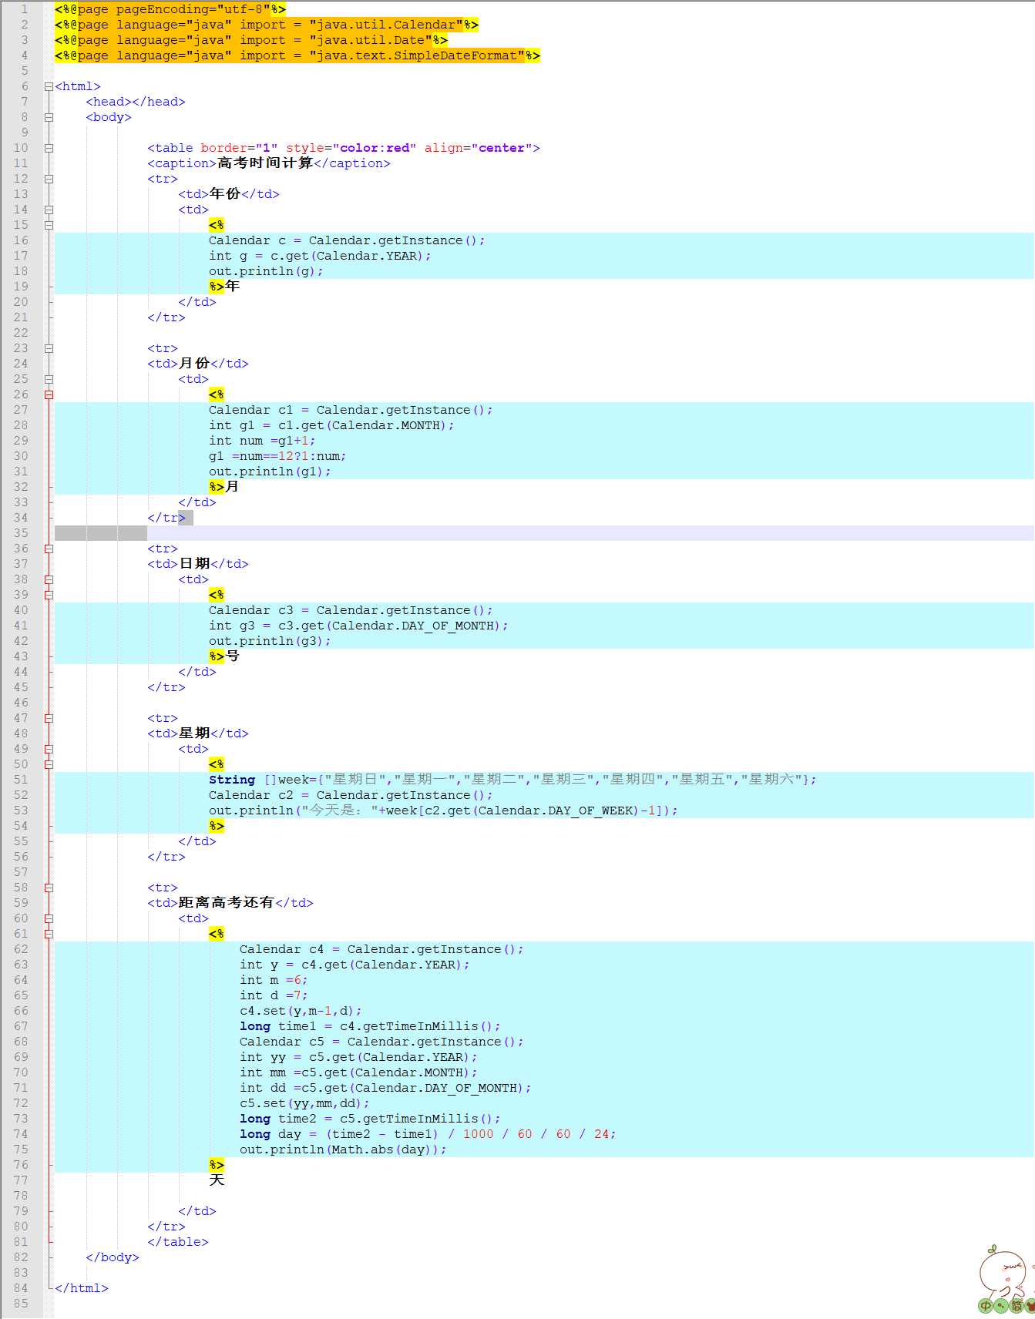Click the int m =6 line
The width and height of the screenshot is (1035, 1319).
(x=274, y=980)
